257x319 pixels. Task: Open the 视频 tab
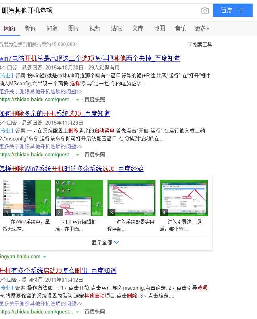(95, 28)
